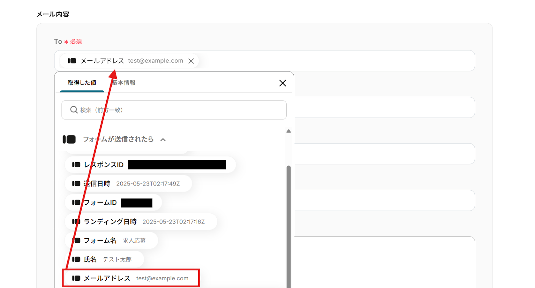This screenshot has height=288, width=535.
Task: Click the icon beside フォームID
Action: tap(76, 203)
